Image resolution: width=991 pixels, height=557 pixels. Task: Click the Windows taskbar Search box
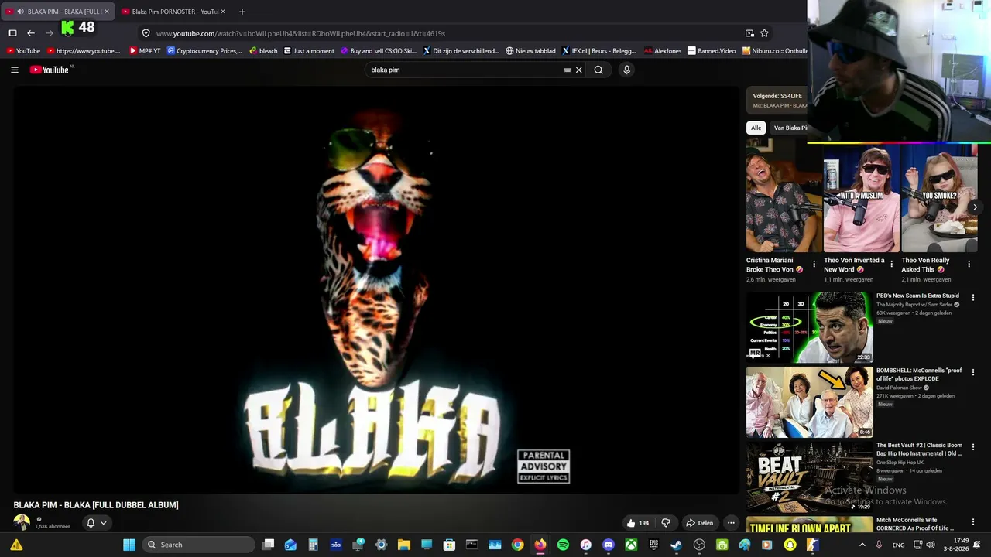[198, 545]
